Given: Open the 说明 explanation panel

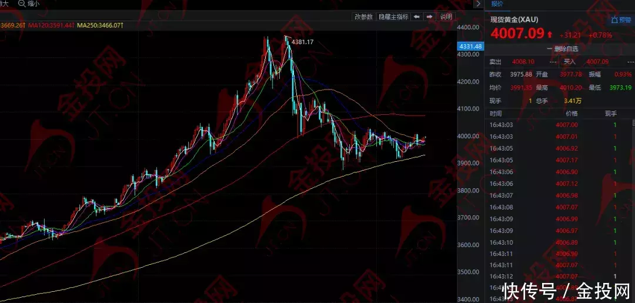Looking at the screenshot, I should 446,17.
